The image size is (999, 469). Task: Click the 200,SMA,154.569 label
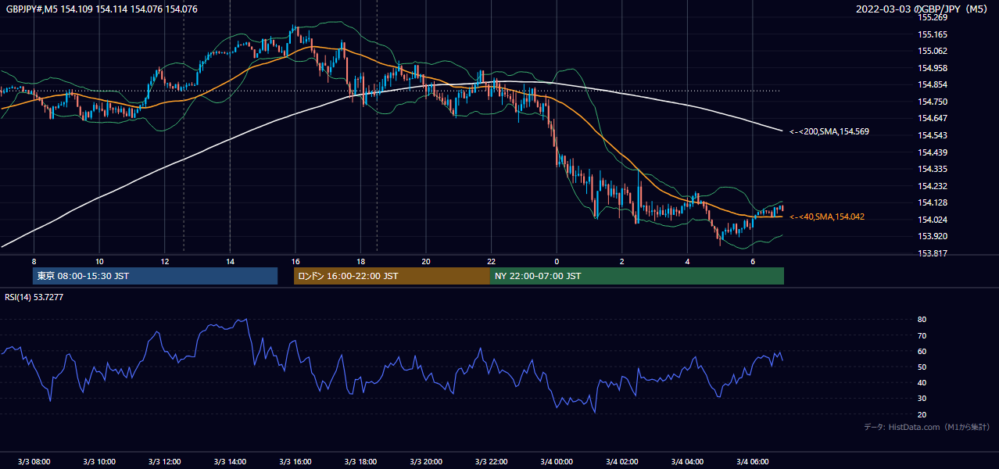829,131
